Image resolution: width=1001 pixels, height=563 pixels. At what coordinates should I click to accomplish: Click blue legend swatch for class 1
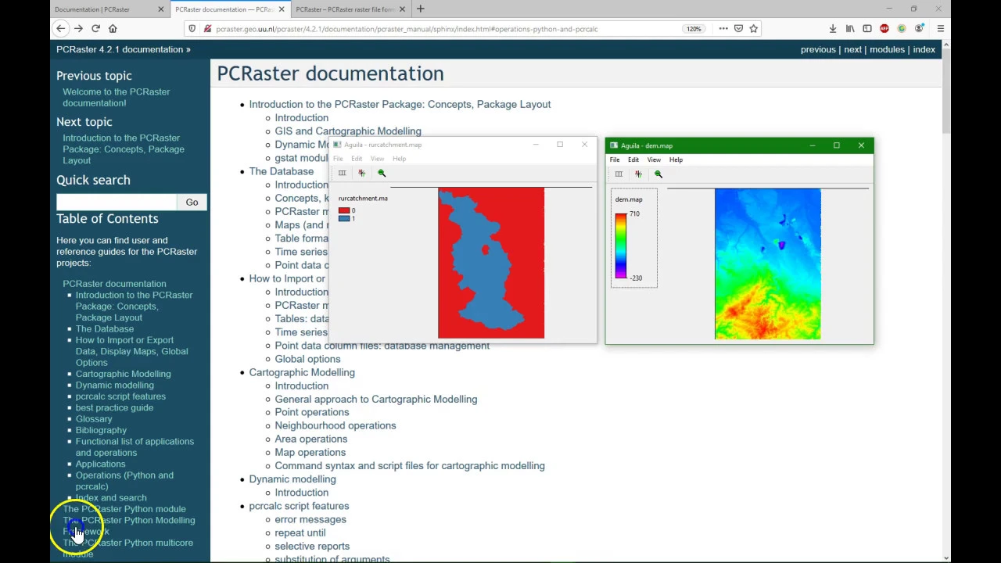344,218
